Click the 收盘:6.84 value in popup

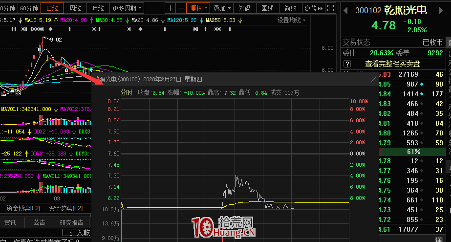(x=151, y=93)
